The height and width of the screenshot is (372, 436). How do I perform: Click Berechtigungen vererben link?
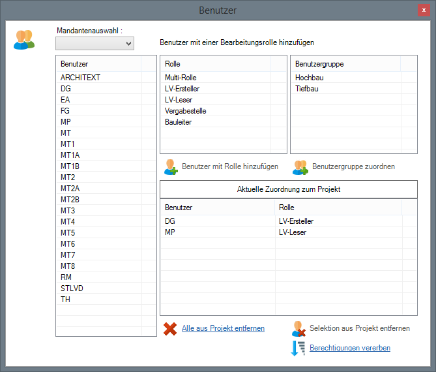pyautogui.click(x=350, y=348)
